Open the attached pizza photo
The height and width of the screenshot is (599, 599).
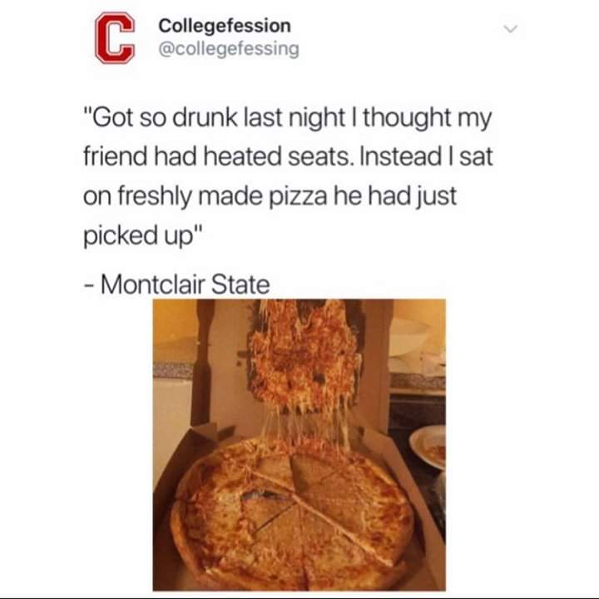tap(299, 445)
